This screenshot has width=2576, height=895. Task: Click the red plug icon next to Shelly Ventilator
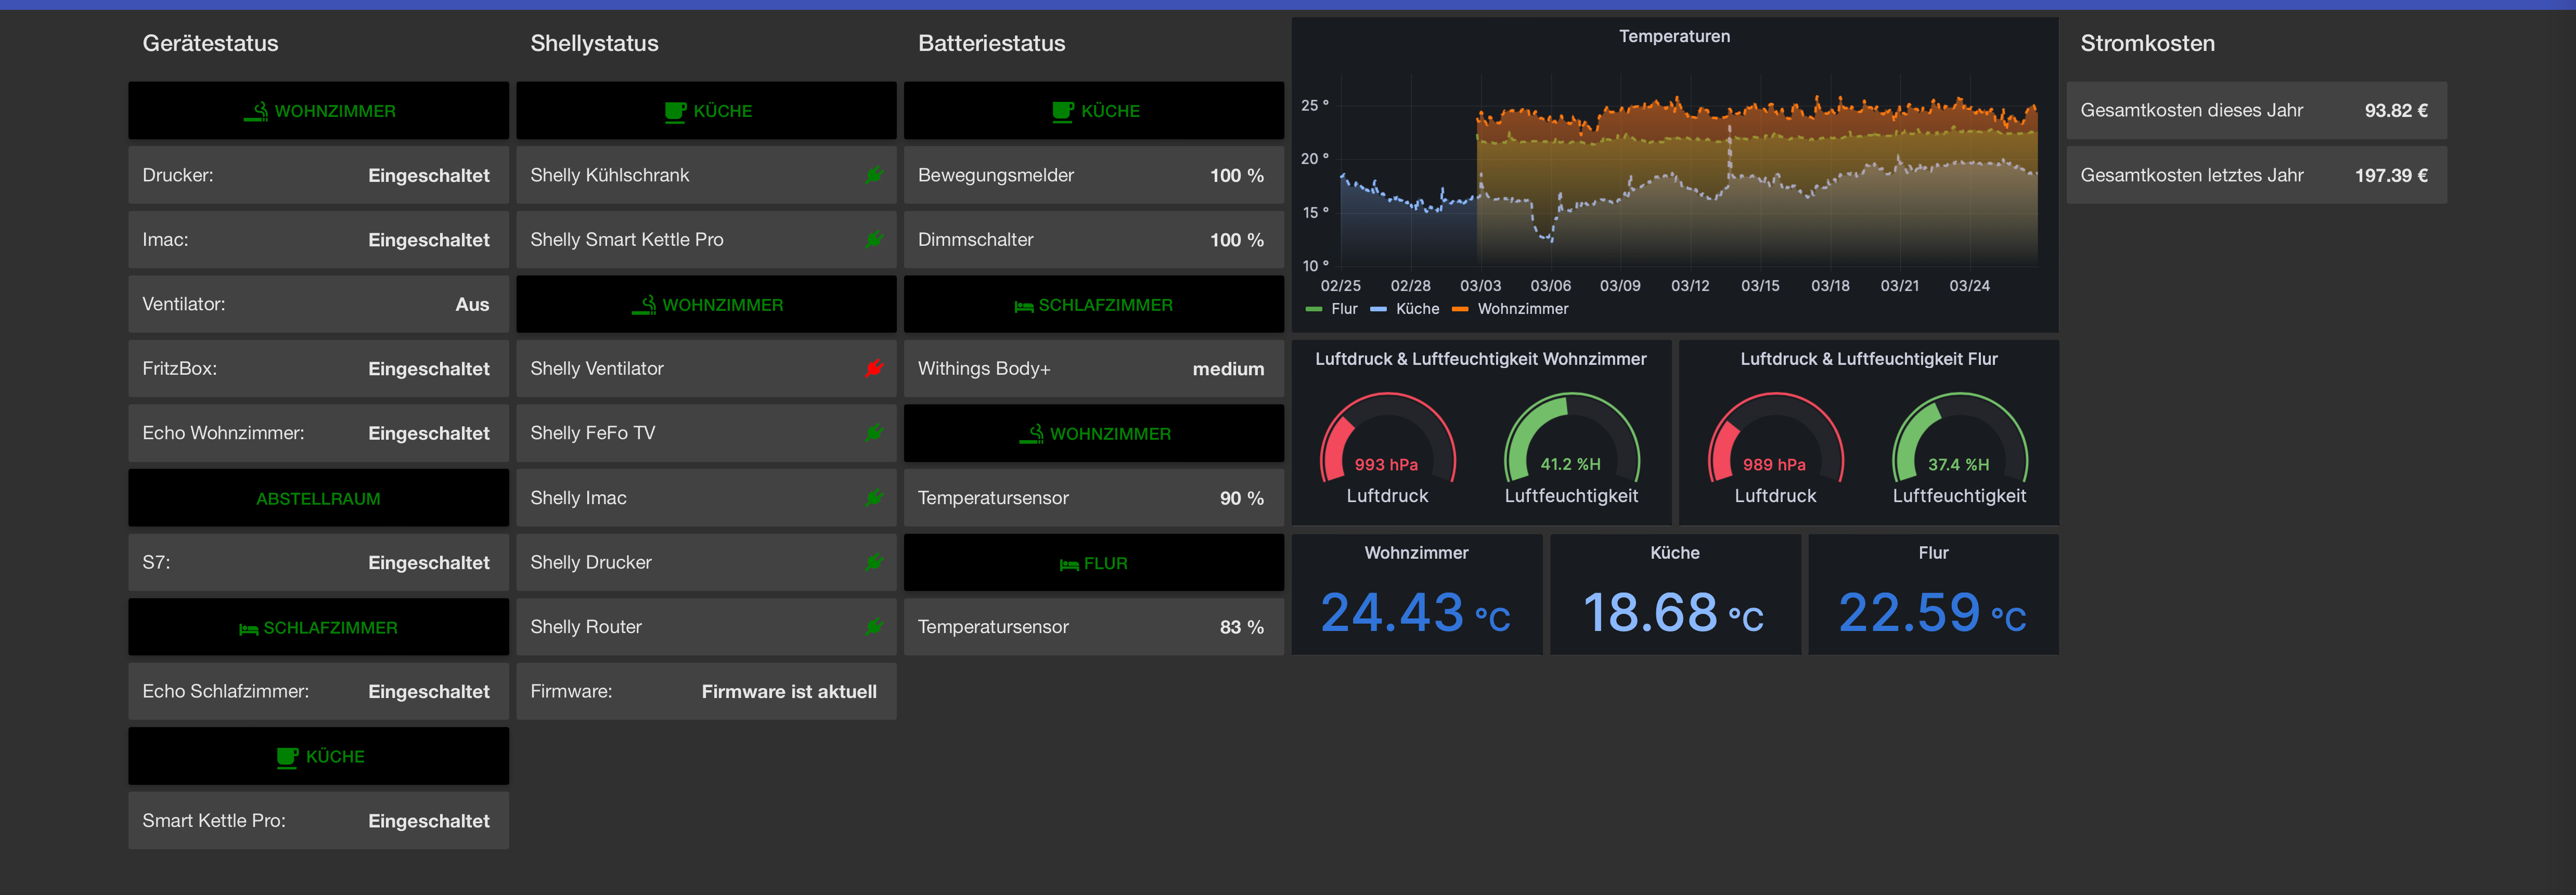(x=873, y=367)
